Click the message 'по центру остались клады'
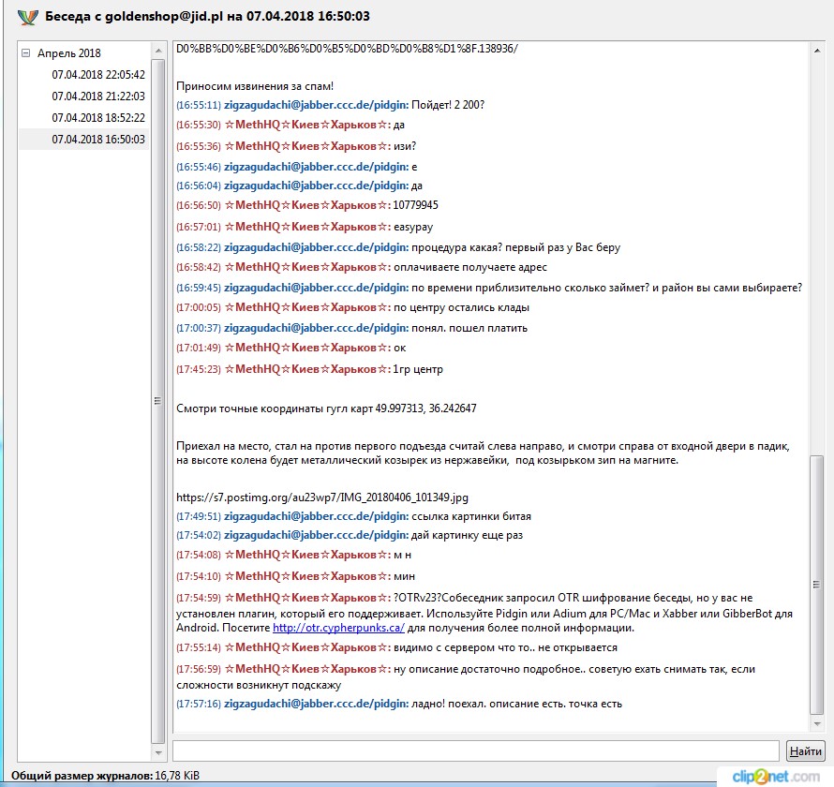This screenshot has width=834, height=787. (461, 308)
